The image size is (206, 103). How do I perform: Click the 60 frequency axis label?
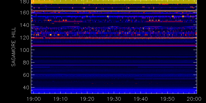[26, 75]
